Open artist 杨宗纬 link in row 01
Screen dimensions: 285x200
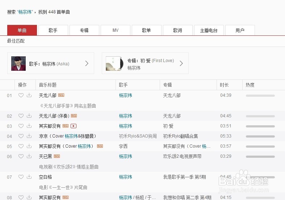point(125,95)
